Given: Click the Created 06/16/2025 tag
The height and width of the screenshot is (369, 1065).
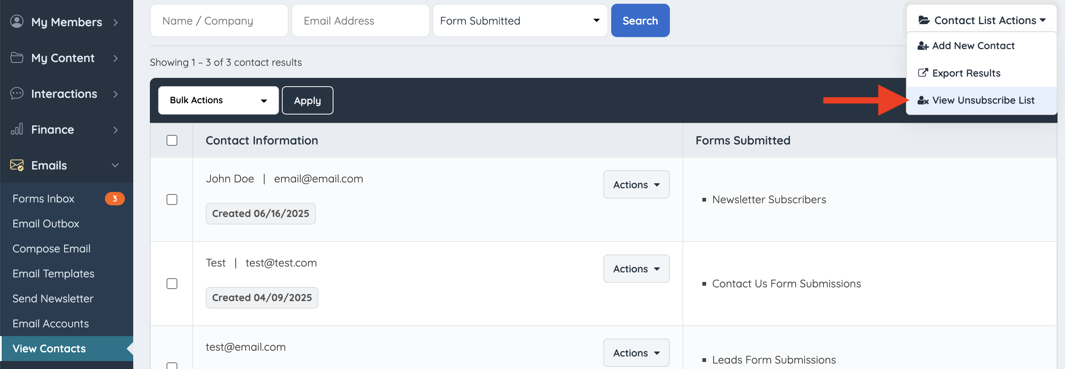Looking at the screenshot, I should coord(261,214).
